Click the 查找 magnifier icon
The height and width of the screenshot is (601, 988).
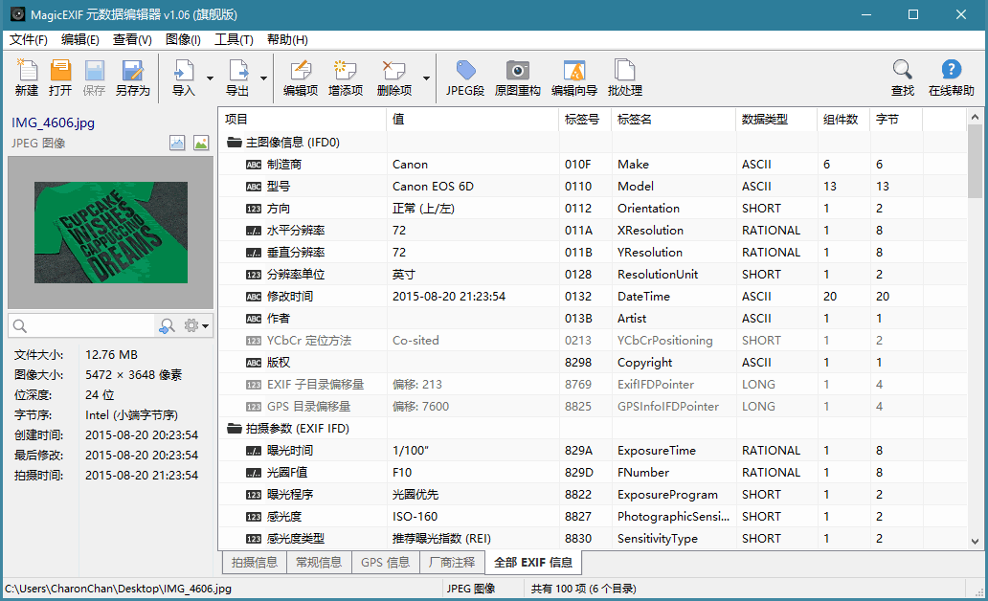pos(902,70)
